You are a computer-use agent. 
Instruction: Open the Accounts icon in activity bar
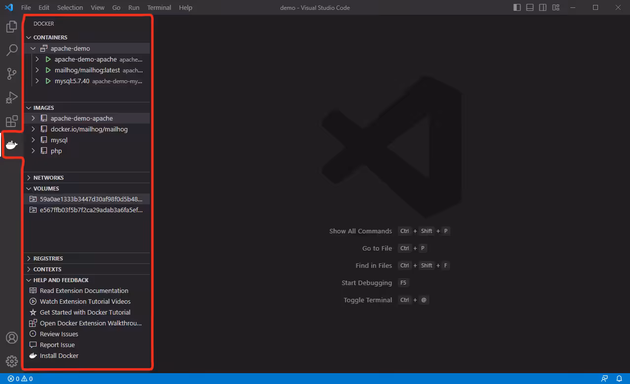click(x=11, y=338)
